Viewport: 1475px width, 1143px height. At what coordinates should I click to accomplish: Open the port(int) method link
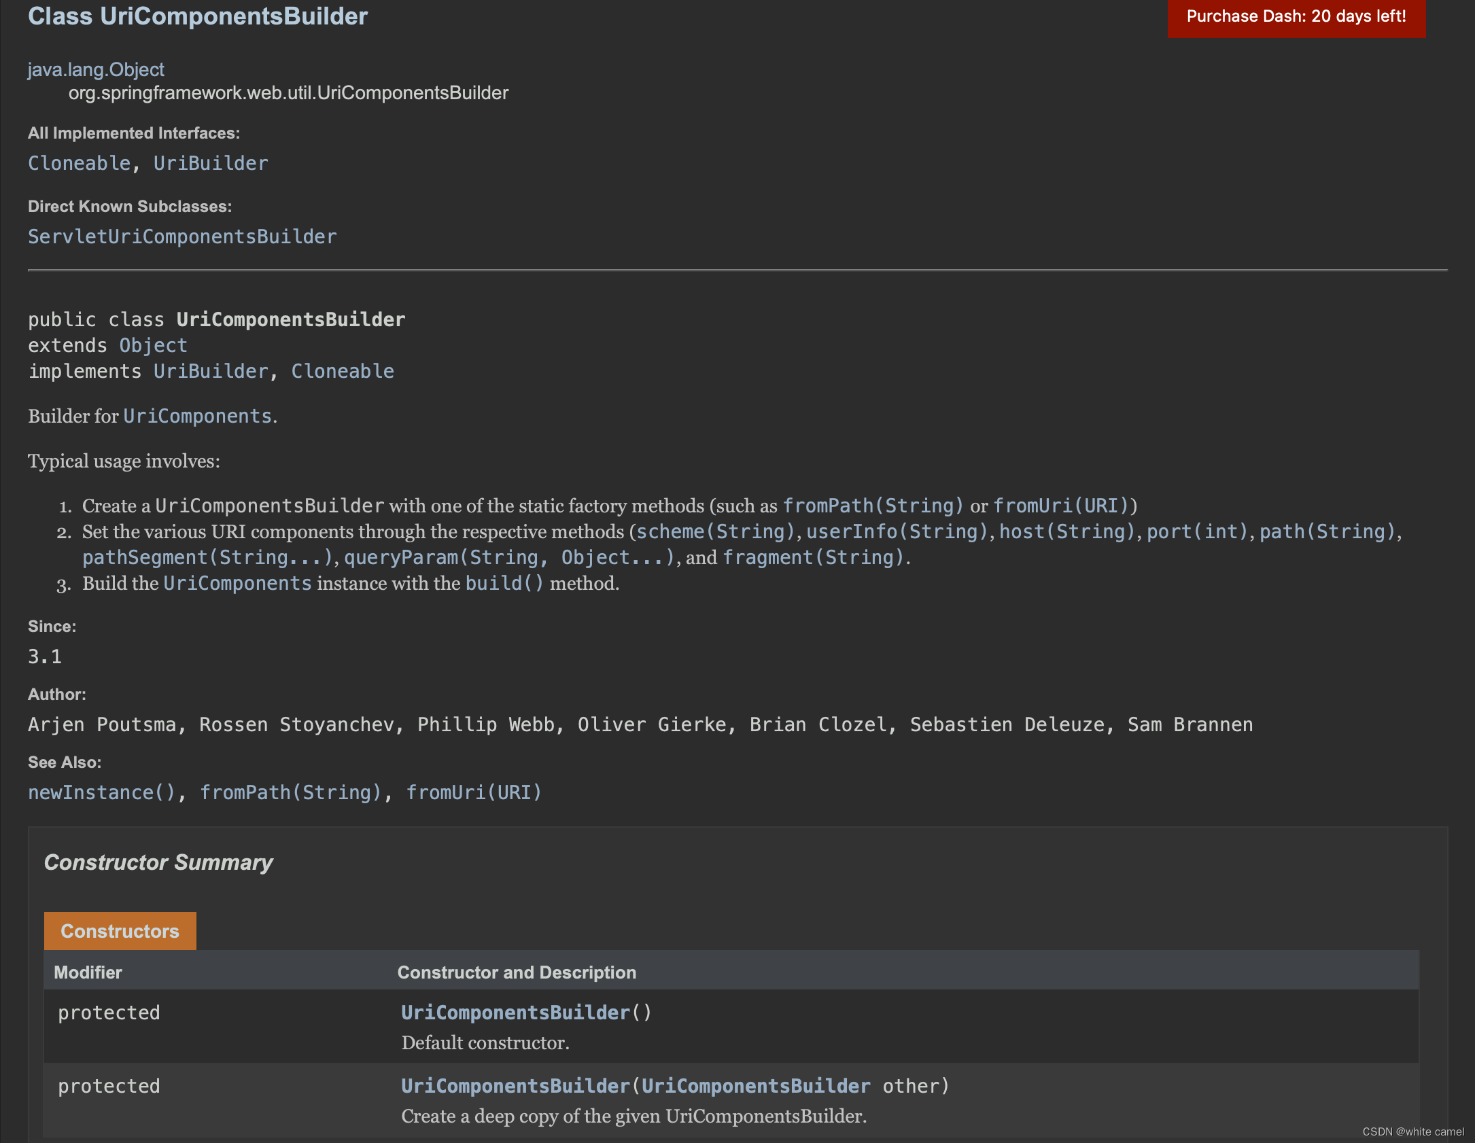1198,531
